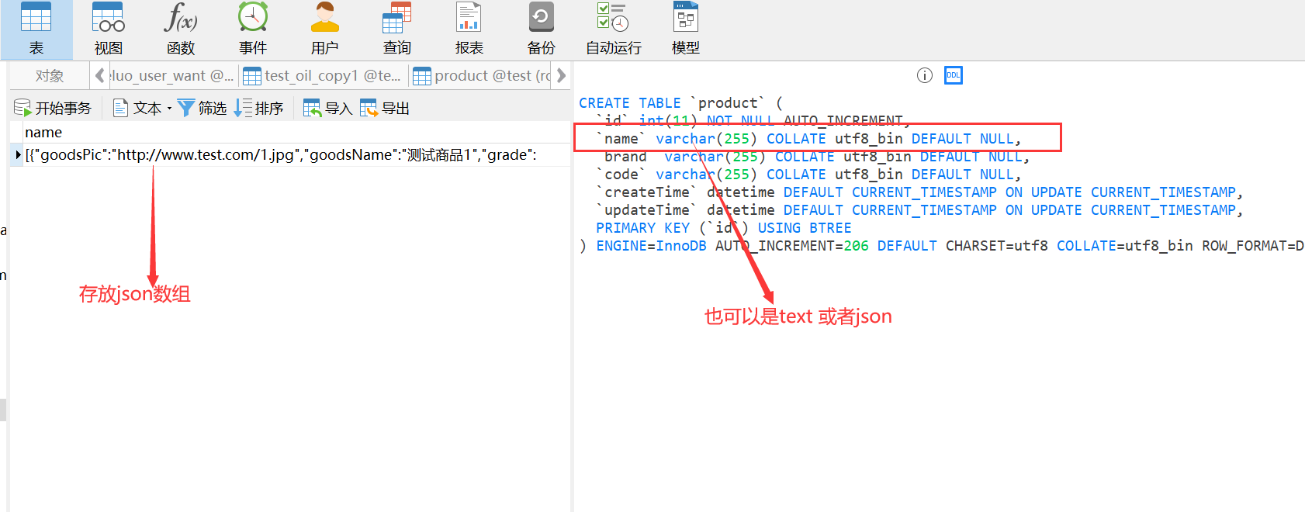Click 导出 (Export) button
Image resolution: width=1305 pixels, height=512 pixels.
click(x=385, y=108)
